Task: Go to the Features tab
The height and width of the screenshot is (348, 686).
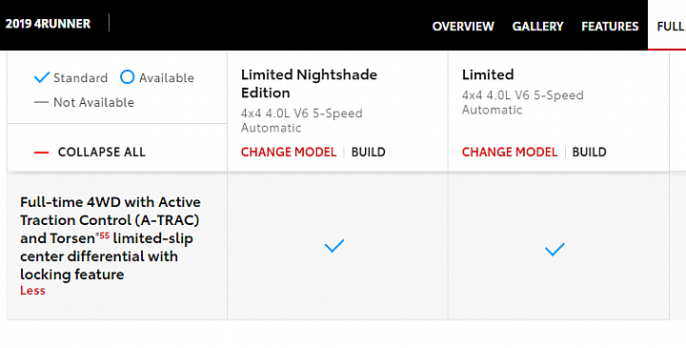Action: 610,27
